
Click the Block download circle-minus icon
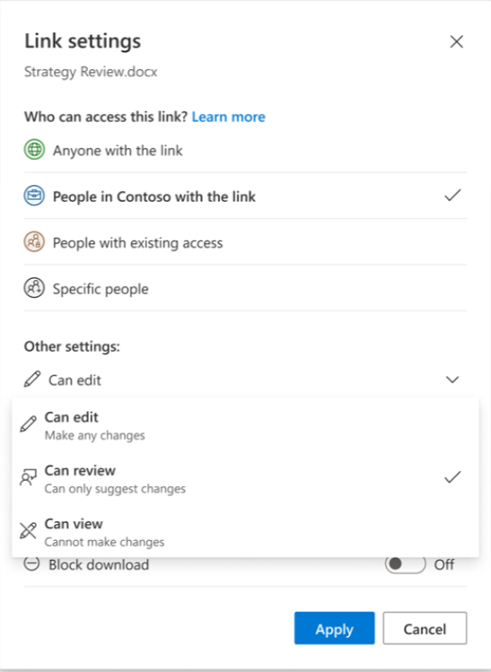click(x=31, y=563)
